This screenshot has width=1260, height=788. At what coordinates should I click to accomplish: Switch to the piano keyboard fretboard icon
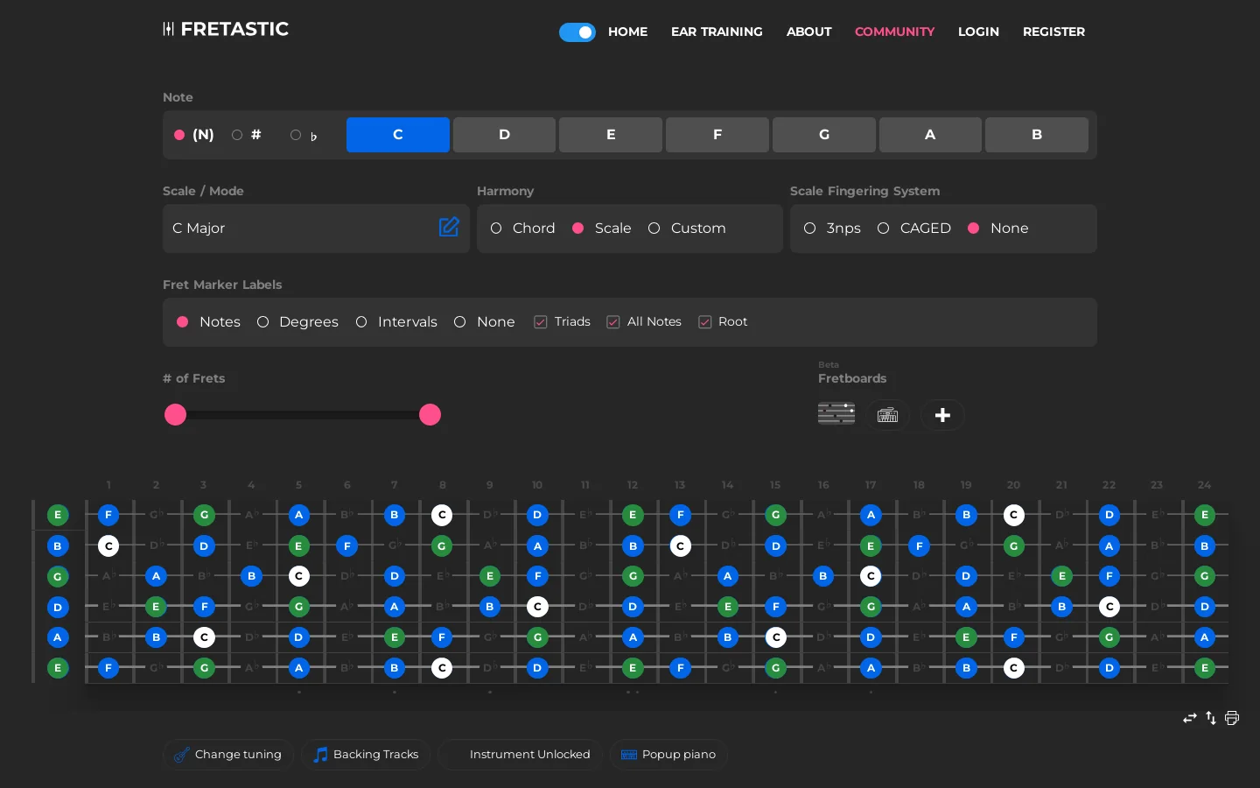coord(888,415)
